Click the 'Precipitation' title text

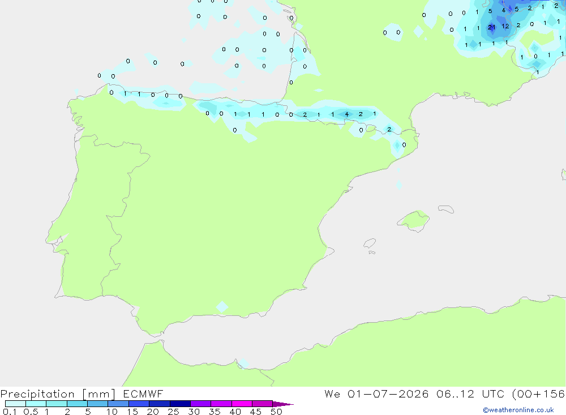[37, 394]
